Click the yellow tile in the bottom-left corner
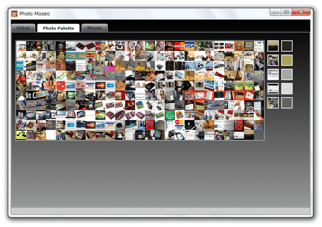Screen dimensions: 322x227 click(x=21, y=135)
